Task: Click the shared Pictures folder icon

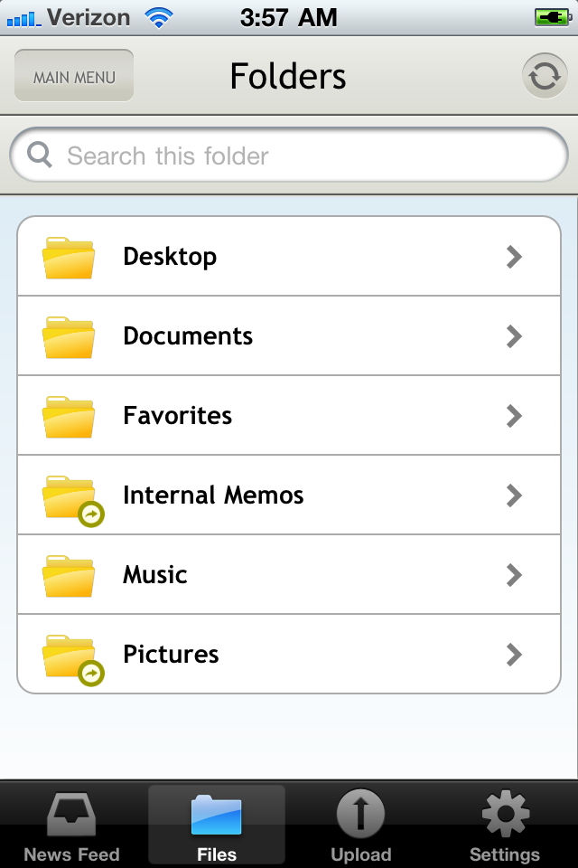Action: (70, 657)
